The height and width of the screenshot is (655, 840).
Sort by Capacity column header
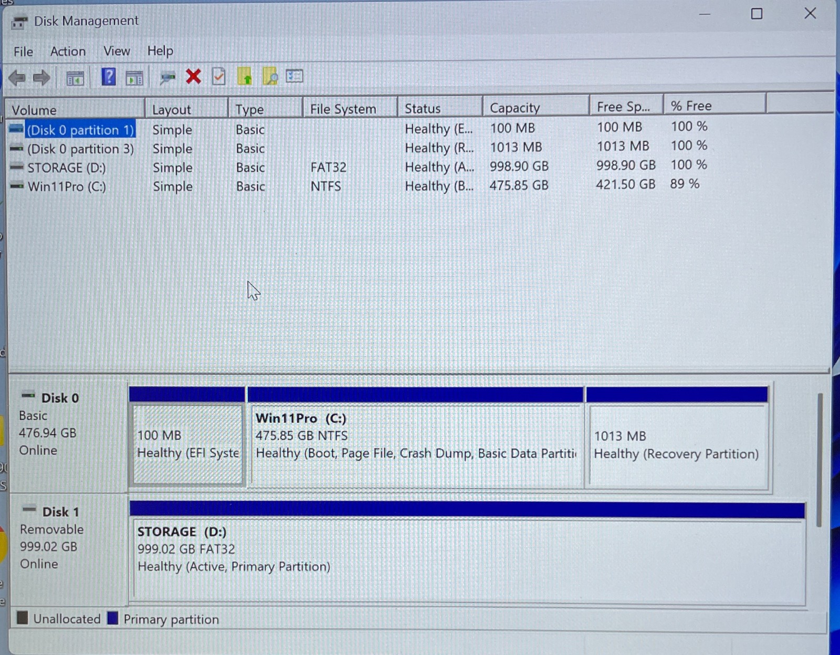[536, 107]
